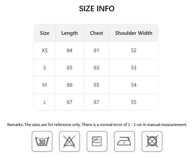Click the XS chest value 61
This screenshot has height=157, width=193.
pyautogui.click(x=96, y=50)
